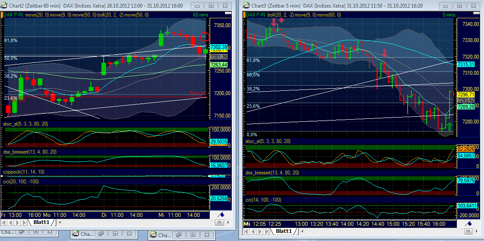This screenshot has height=241, width=484.
Task: Click the 7281,36 price tag in Chart2
Action: tap(219, 57)
